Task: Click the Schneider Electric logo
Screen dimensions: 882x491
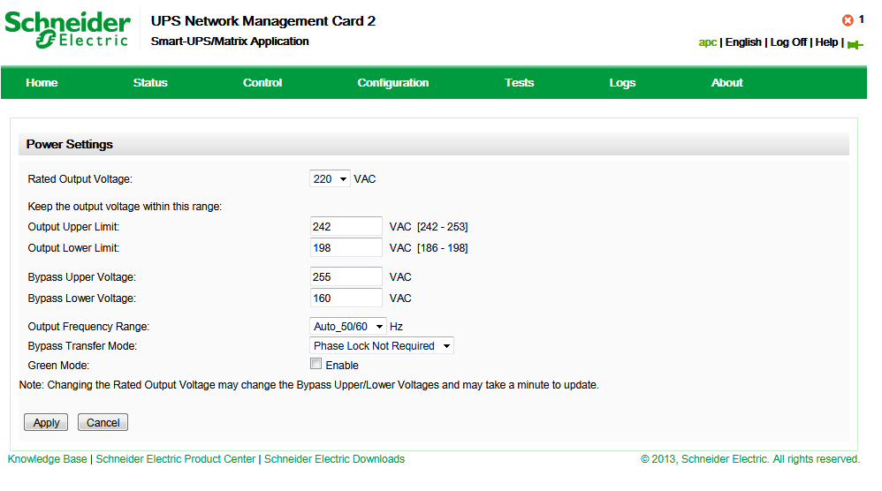Action: pyautogui.click(x=67, y=30)
